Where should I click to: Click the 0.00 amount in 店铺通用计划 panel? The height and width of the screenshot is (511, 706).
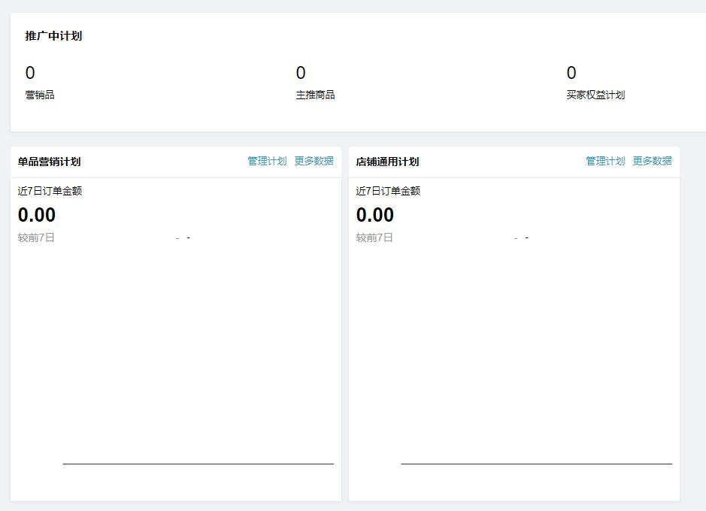click(374, 215)
